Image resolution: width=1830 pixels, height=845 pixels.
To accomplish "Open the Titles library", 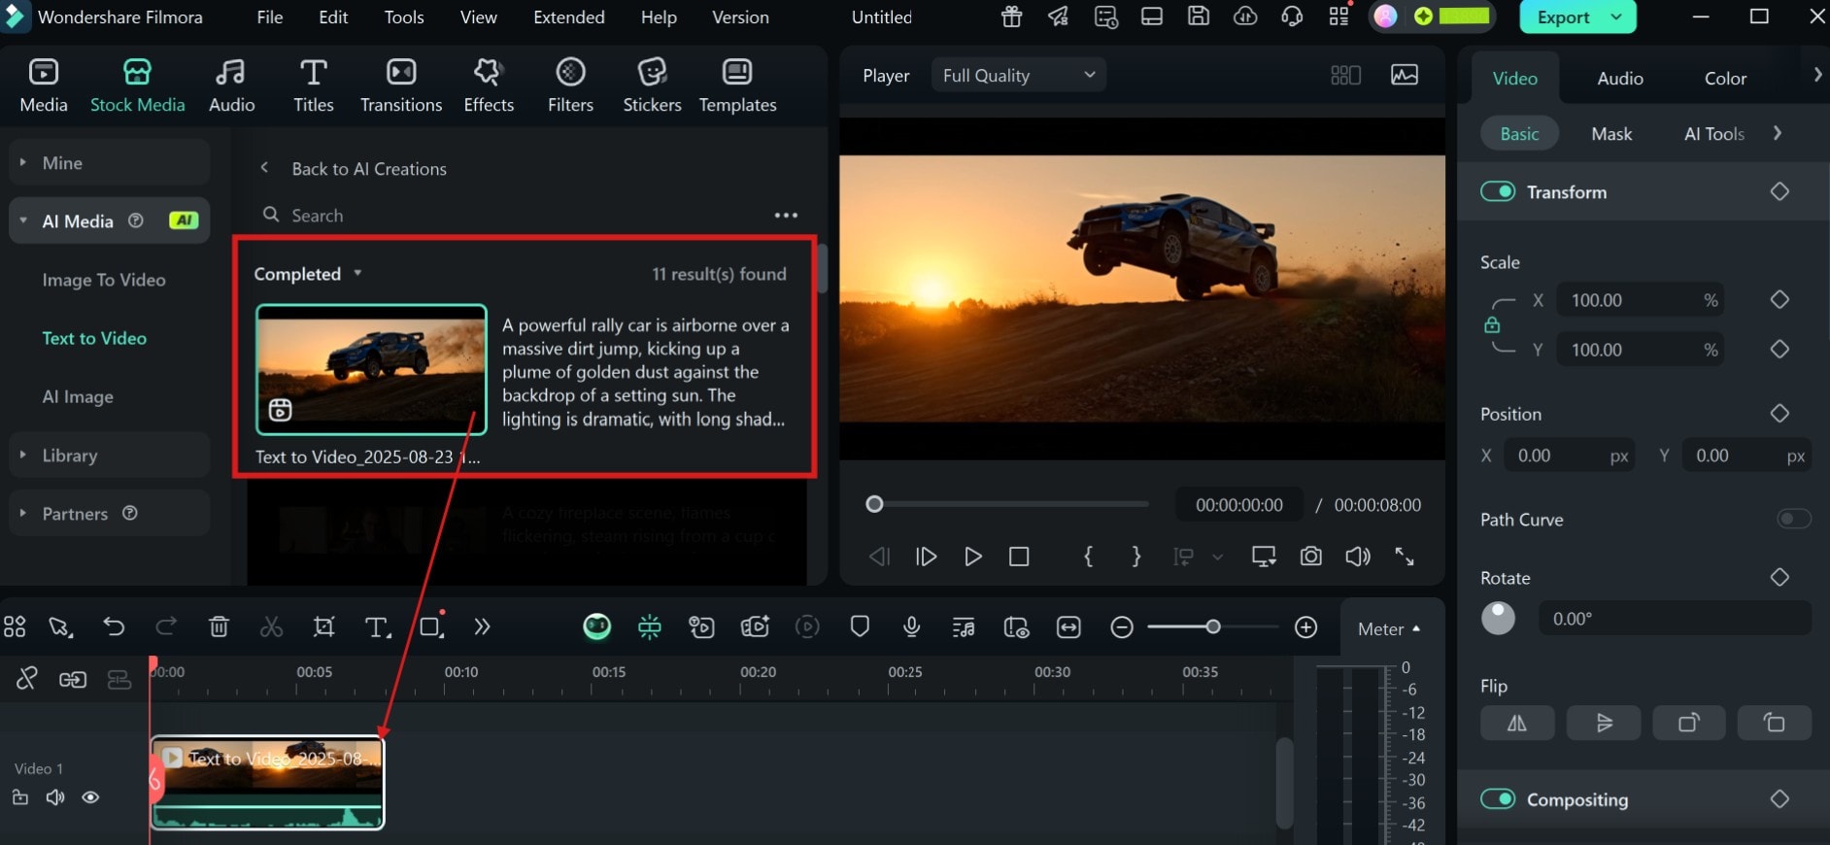I will point(313,85).
